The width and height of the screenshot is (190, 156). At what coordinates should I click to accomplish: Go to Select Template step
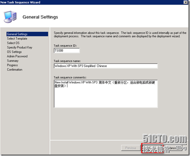(x=17, y=39)
